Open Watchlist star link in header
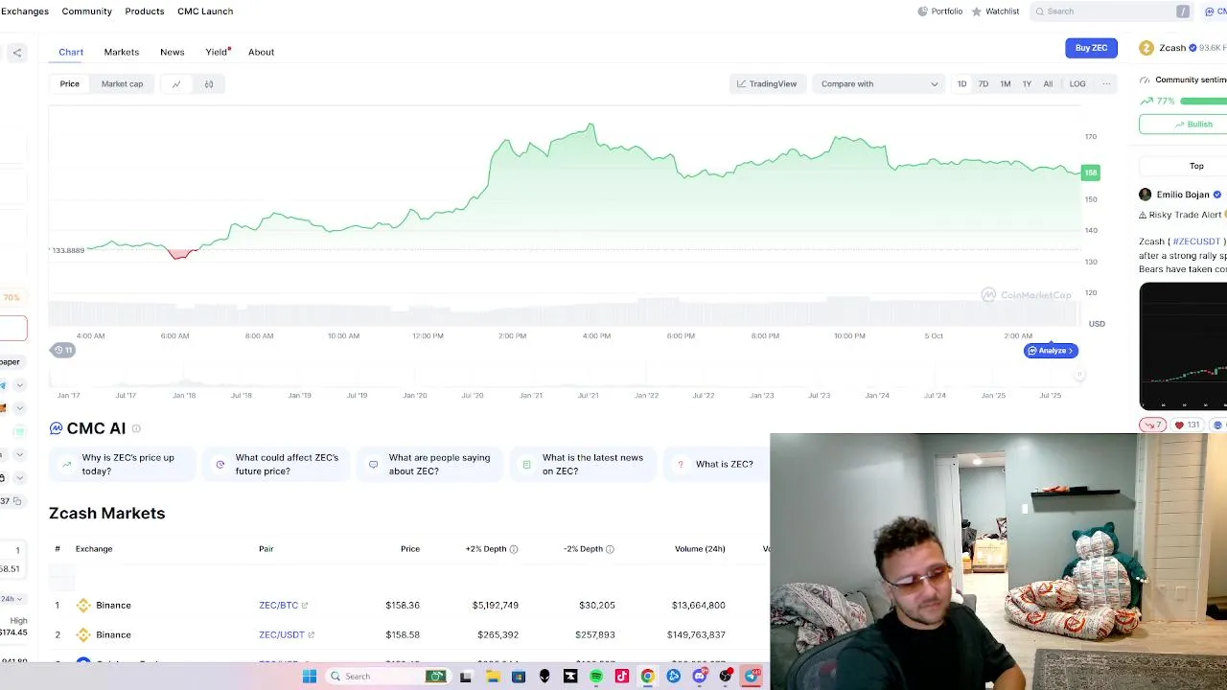This screenshot has height=690, width=1227. [995, 11]
